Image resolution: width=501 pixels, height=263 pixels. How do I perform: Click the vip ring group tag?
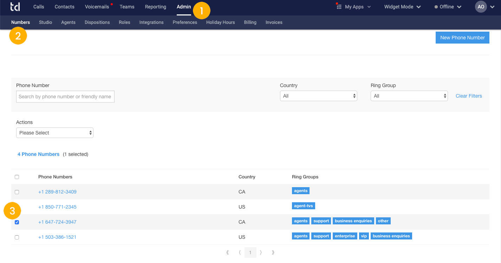point(364,236)
